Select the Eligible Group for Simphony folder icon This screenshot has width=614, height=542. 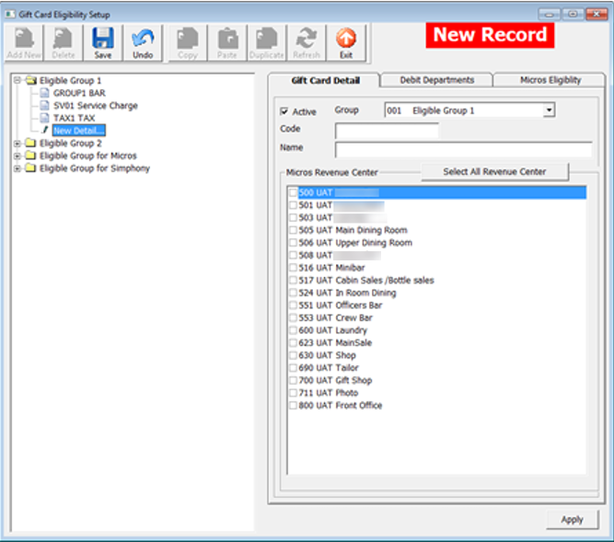(x=31, y=168)
